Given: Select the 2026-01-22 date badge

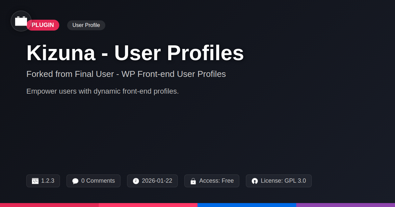Looking at the screenshot, I should [152, 181].
